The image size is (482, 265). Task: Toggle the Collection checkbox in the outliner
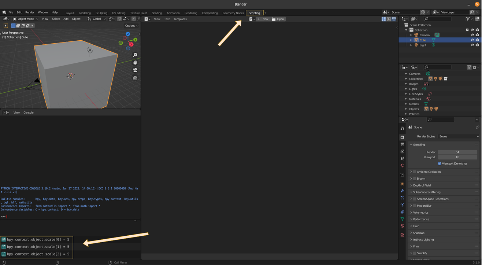[467, 30]
